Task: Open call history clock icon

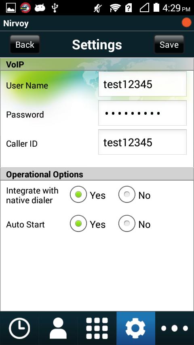Action: pos(19,328)
